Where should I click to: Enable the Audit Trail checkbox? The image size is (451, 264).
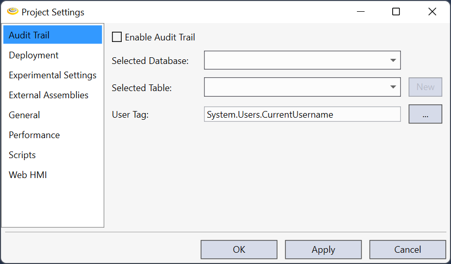117,37
